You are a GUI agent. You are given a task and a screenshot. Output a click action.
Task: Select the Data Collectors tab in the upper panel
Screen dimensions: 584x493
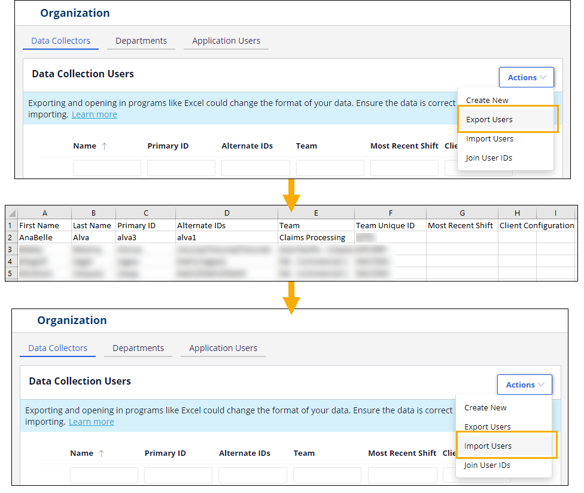coord(60,41)
